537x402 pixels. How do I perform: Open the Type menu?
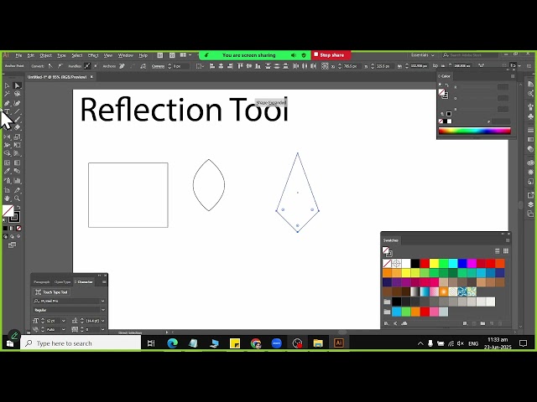tap(61, 55)
